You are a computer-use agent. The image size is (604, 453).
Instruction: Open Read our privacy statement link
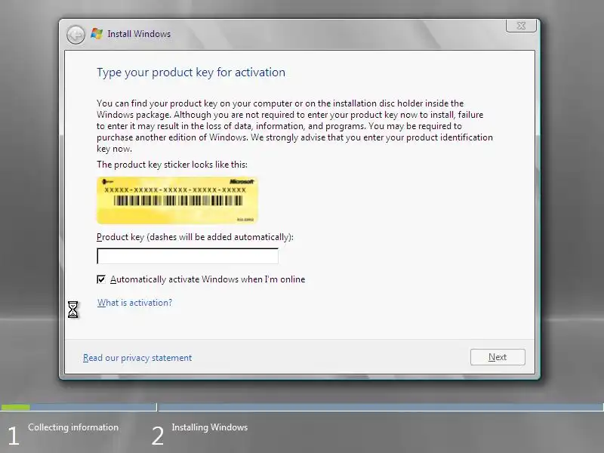tap(137, 358)
